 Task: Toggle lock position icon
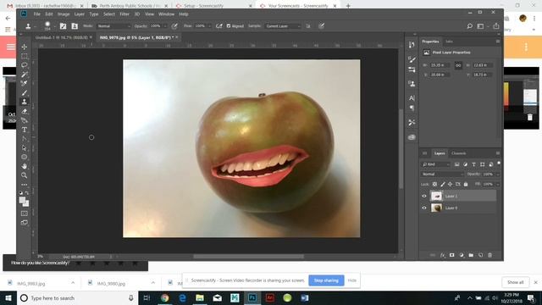pos(450,185)
